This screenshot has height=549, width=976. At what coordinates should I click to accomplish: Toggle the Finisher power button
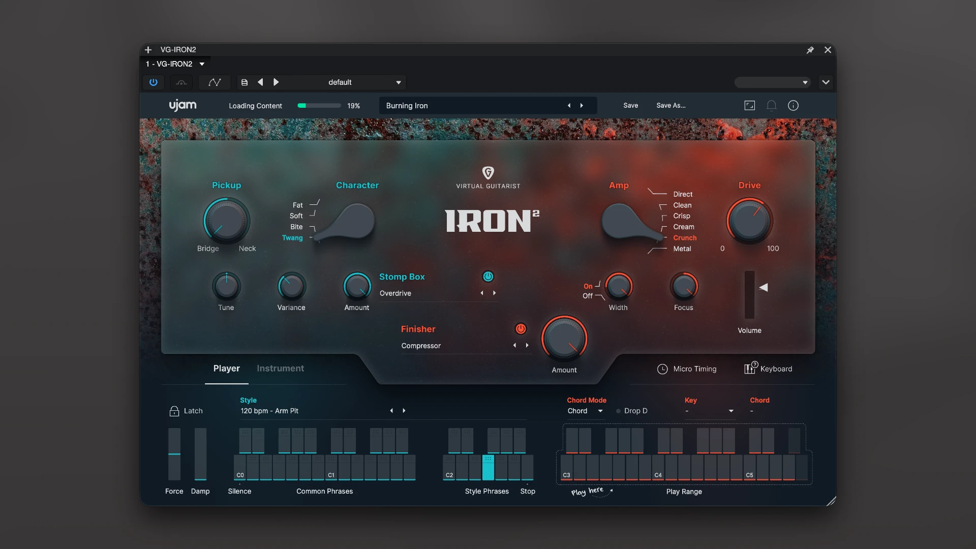(x=521, y=329)
